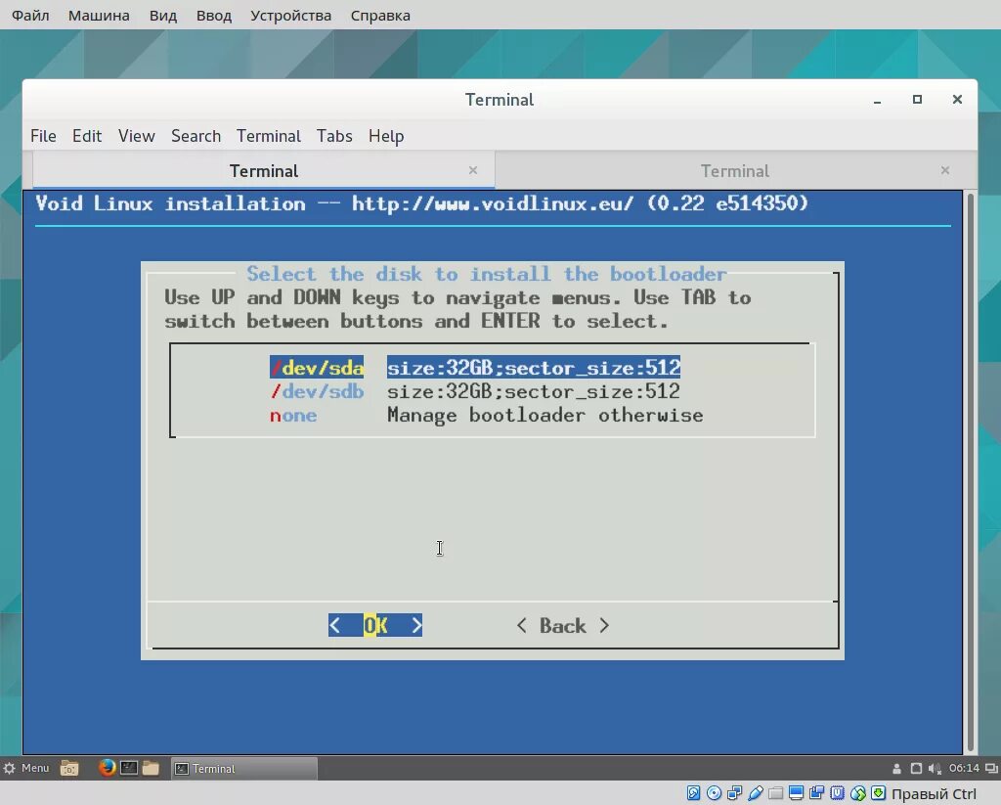Viewport: 1001px width, 805px height.
Task: Close the second Terminal tab
Action: pyautogui.click(x=945, y=170)
